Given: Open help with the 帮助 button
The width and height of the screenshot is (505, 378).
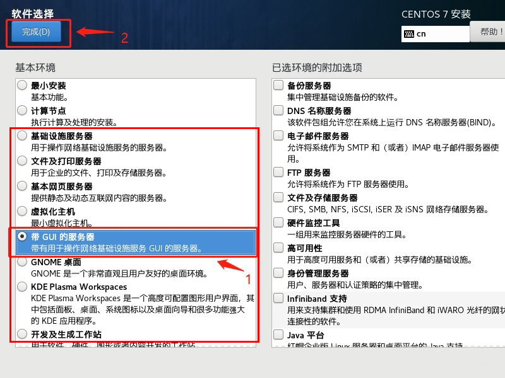Looking at the screenshot, I should pos(488,32).
